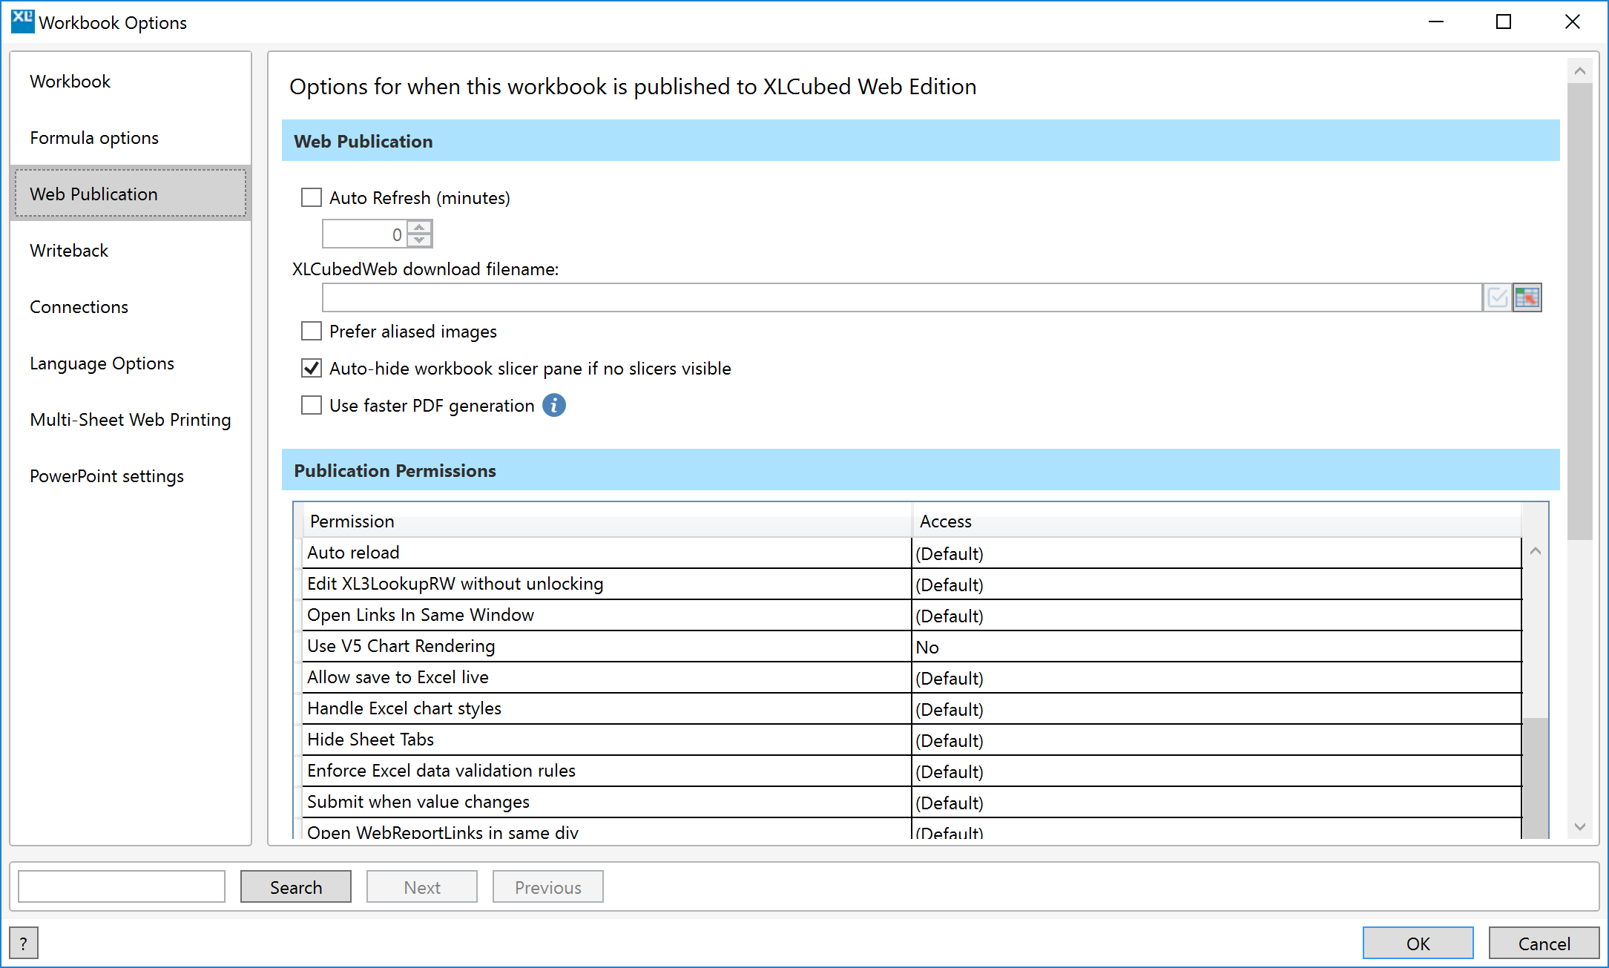The width and height of the screenshot is (1609, 968).
Task: Select the Use V5 Chart Rendering permission
Action: tap(607, 646)
